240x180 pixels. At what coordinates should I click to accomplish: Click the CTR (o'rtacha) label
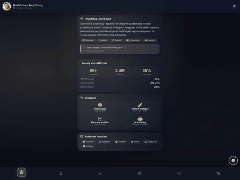87,79
